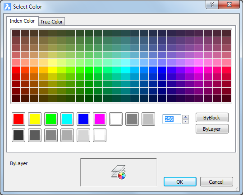Click the color index input field
This screenshot has width=243, height=195.
tap(172, 119)
